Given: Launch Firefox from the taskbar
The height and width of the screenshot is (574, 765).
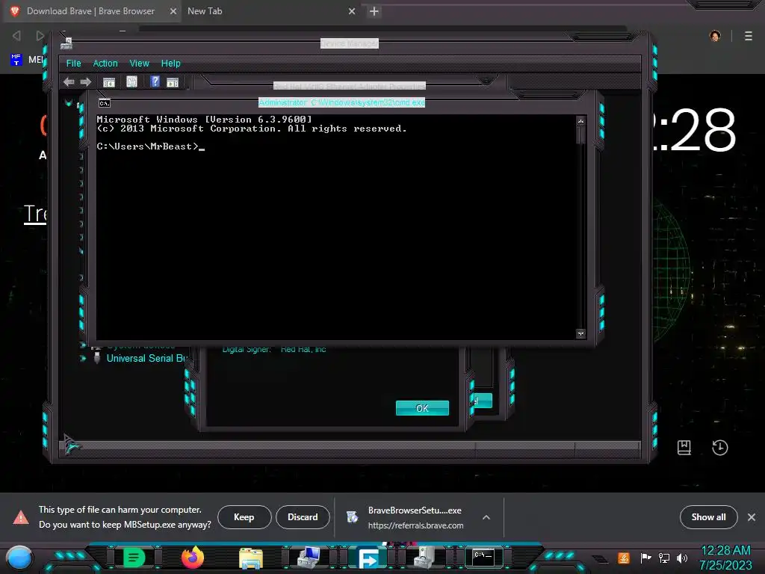Looking at the screenshot, I should (193, 558).
